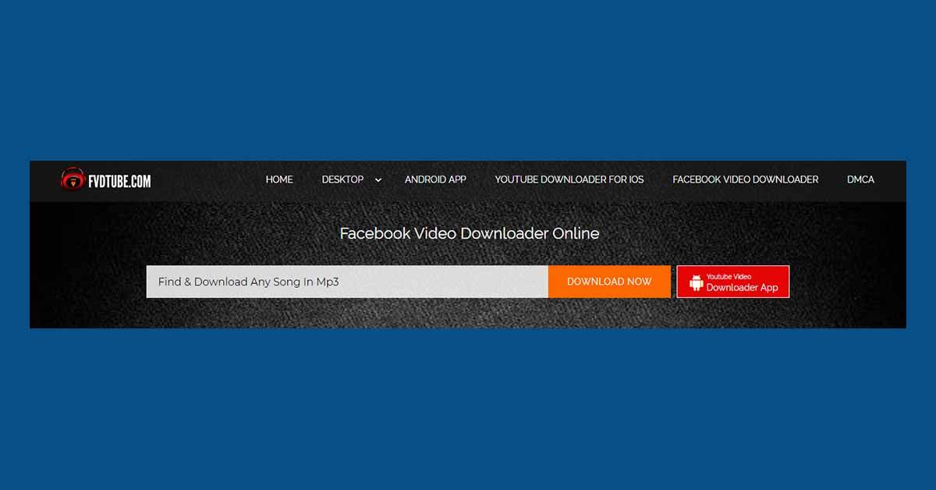This screenshot has height=490, width=936.
Task: Click the FVDTUBE.COM site name text
Action: (119, 181)
